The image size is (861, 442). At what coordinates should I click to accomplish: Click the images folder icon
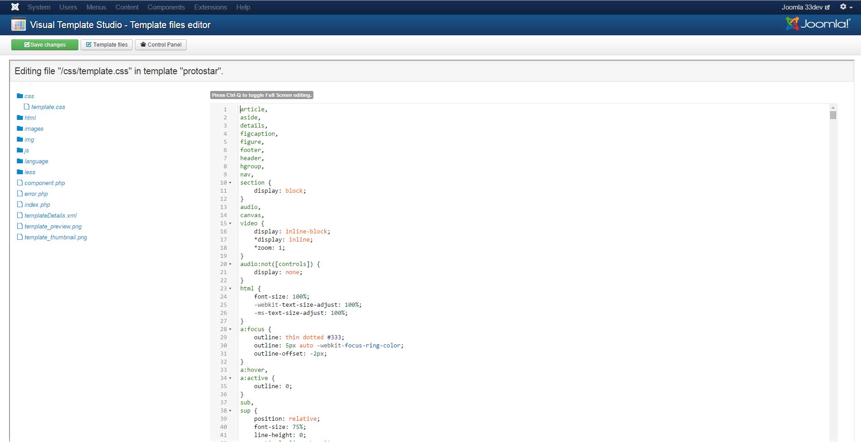20,128
